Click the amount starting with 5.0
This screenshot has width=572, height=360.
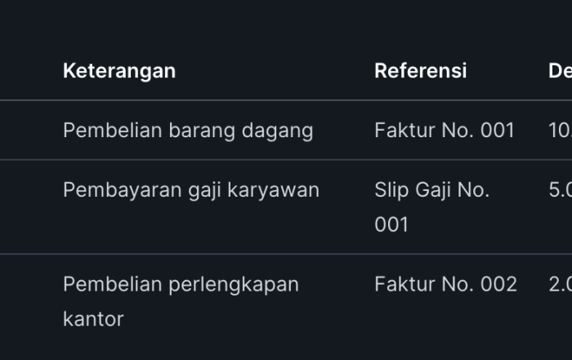pyautogui.click(x=560, y=190)
